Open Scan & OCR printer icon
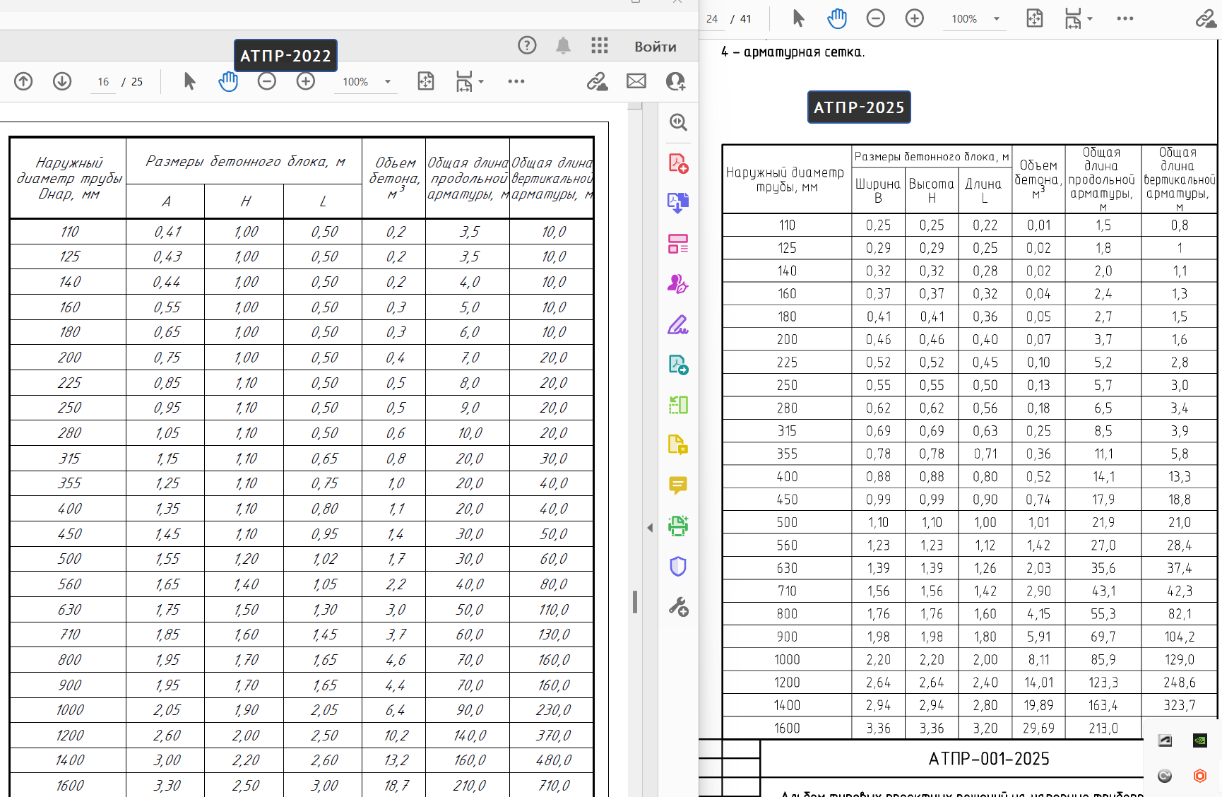The width and height of the screenshot is (1222, 797). click(x=678, y=526)
